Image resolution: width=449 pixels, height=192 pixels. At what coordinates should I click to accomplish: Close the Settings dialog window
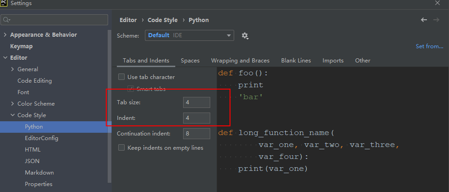437,3
